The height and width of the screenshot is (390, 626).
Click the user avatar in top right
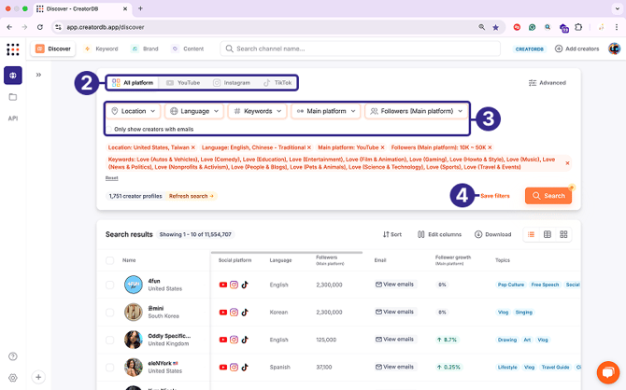pyautogui.click(x=614, y=49)
